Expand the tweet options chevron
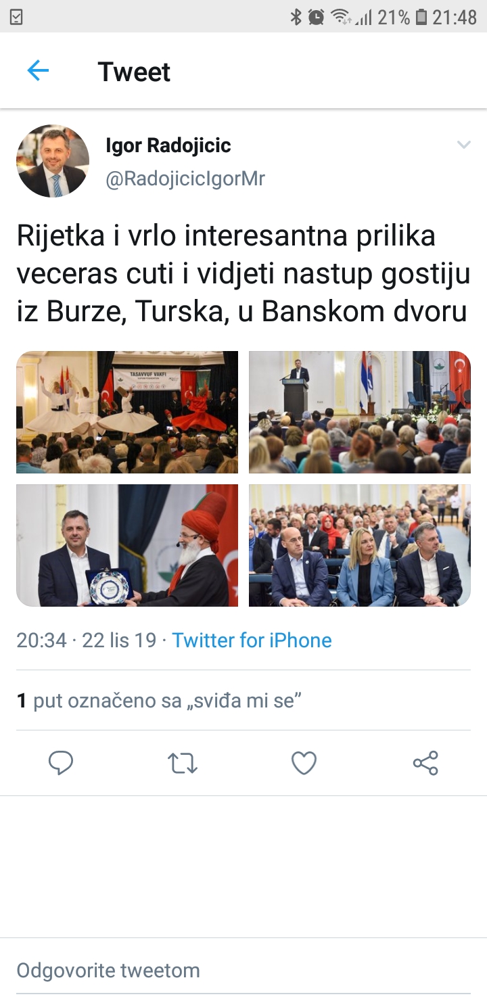487x1001 pixels. (x=463, y=145)
